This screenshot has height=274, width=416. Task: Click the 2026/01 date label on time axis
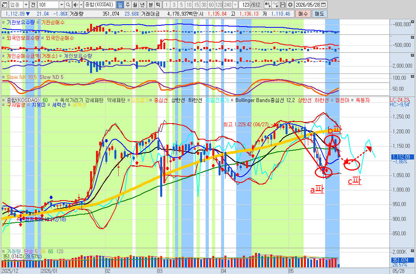pyautogui.click(x=49, y=271)
